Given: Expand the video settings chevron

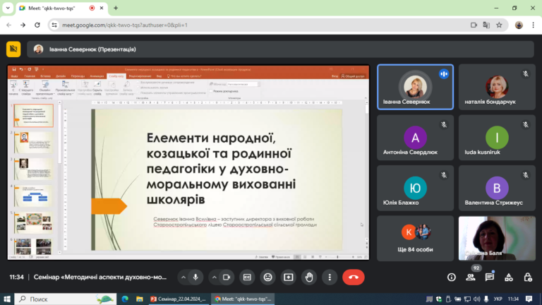Looking at the screenshot, I should pos(215,277).
